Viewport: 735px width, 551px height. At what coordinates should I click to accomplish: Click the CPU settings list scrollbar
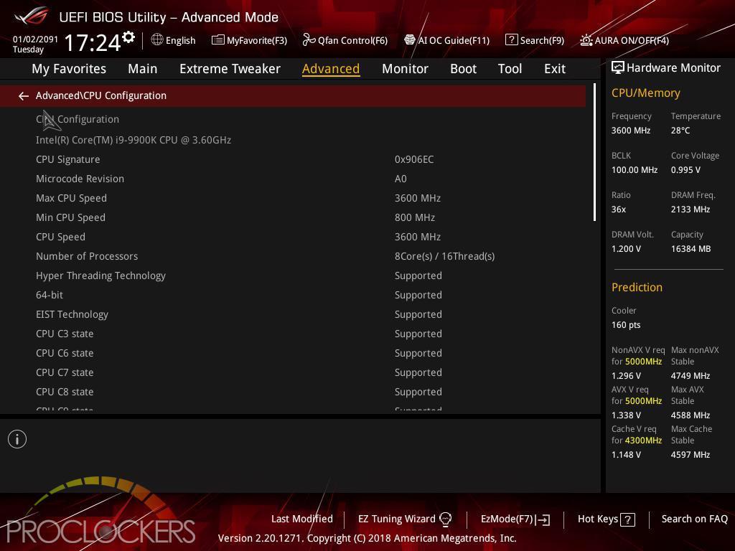(594, 152)
